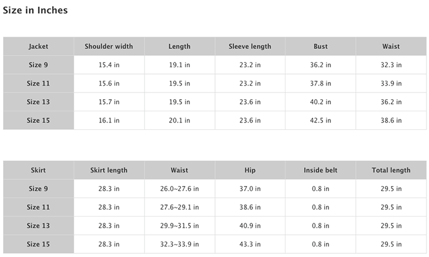Click the Sleeve length column header
The width and height of the screenshot is (429, 257).
[250, 46]
